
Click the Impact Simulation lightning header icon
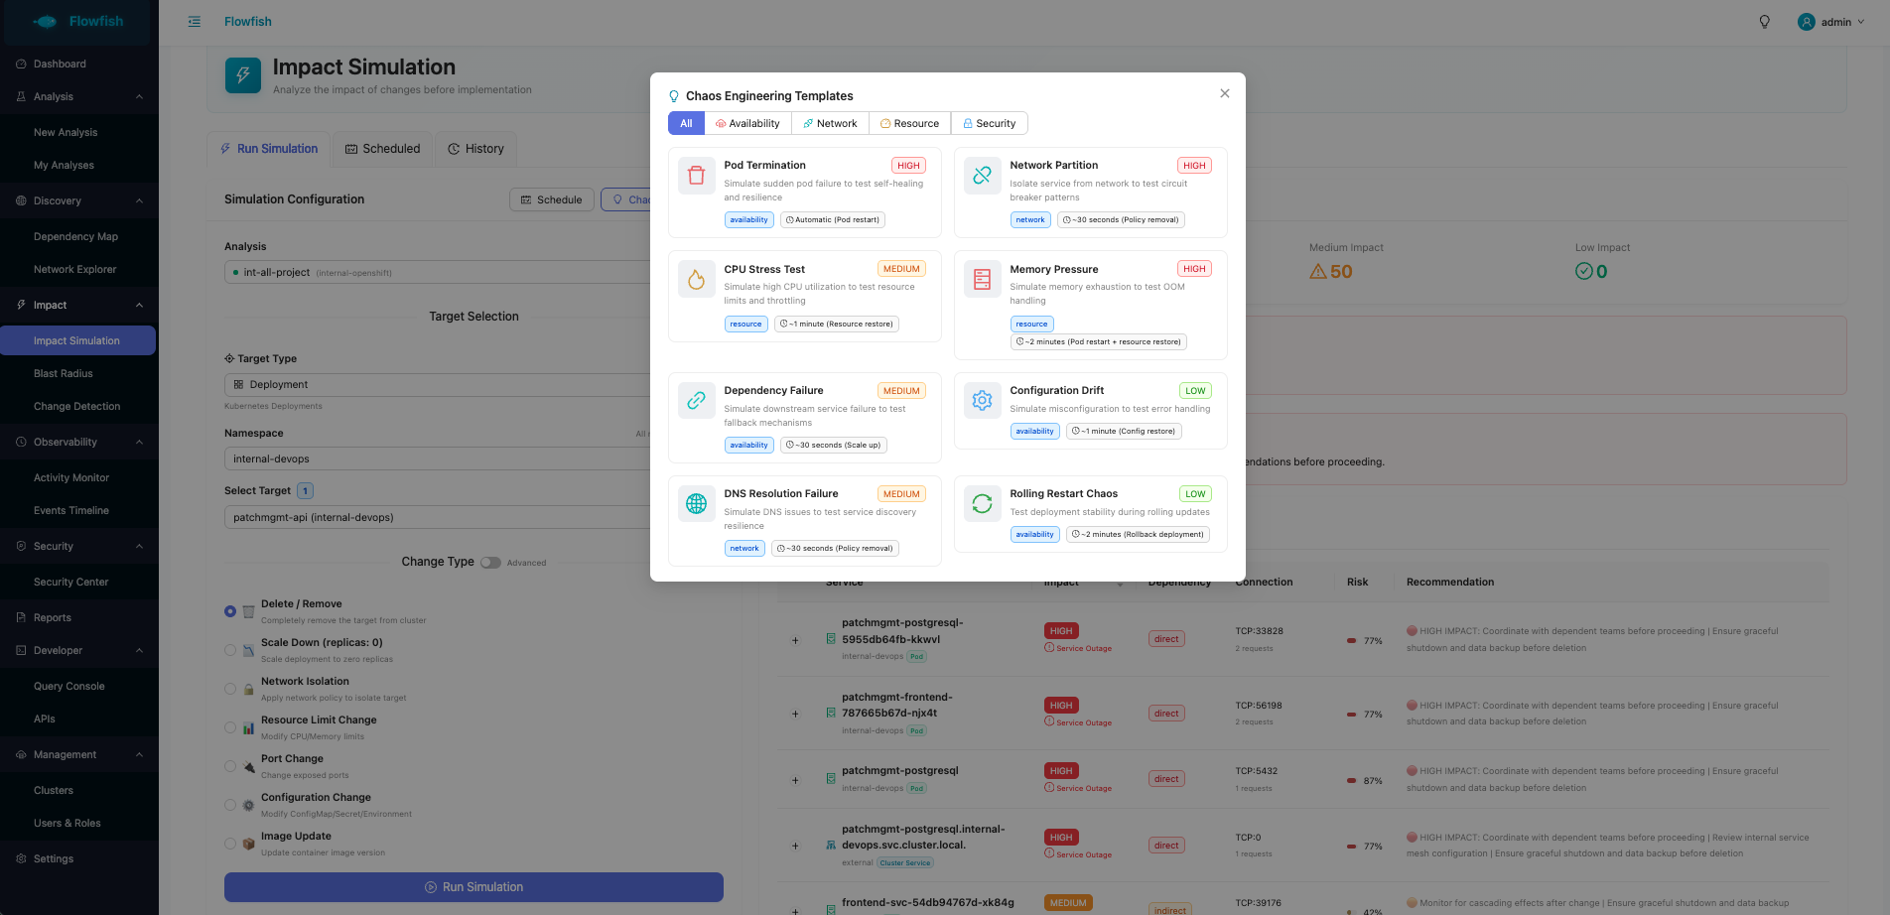(x=243, y=75)
